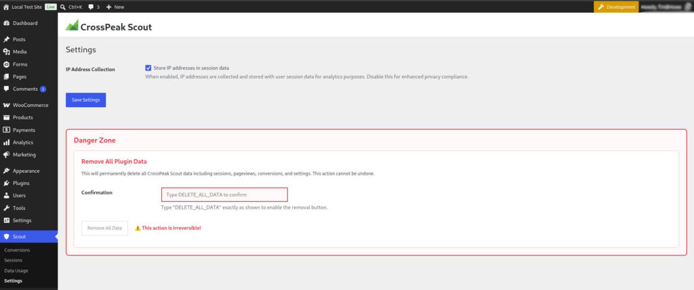Click the Remove All Plugin Data heading
Image resolution: width=694 pixels, height=290 pixels.
pyautogui.click(x=114, y=162)
